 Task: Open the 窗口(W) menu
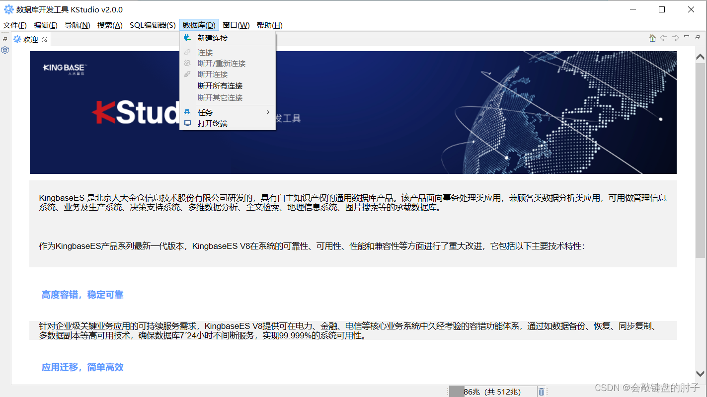(x=236, y=25)
